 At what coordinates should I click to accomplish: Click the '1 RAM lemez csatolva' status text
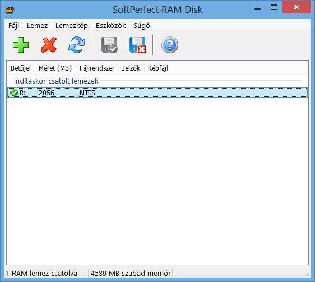point(41,274)
